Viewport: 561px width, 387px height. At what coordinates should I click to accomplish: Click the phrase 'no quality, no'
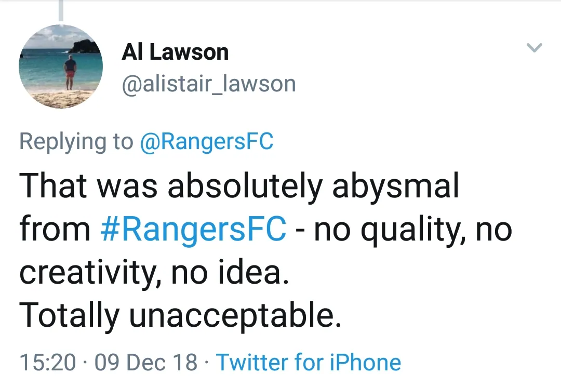coord(413,229)
